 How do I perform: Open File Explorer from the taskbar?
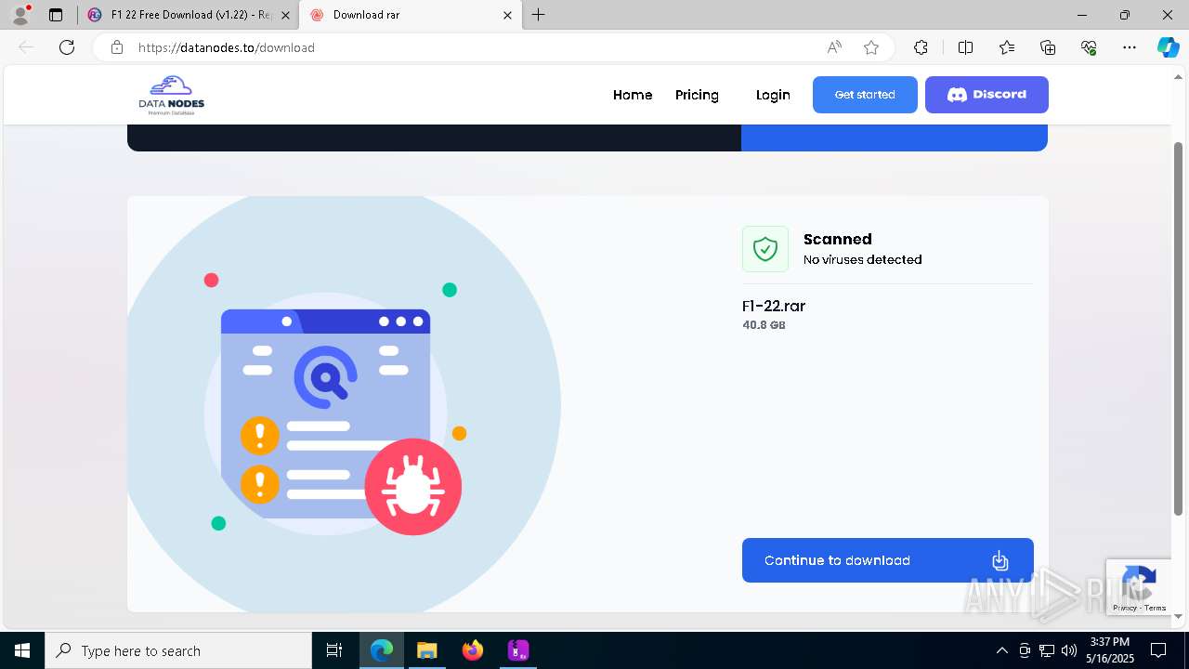(x=426, y=650)
